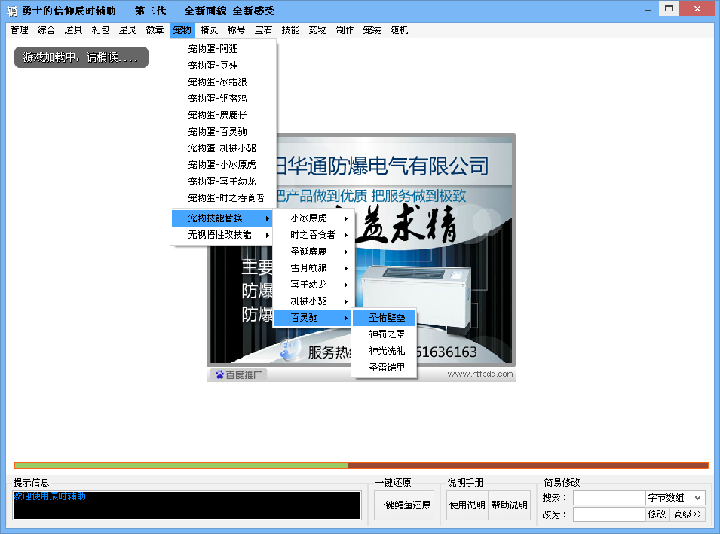Choose 宠物蛋-冰霜狼 entry
The width and height of the screenshot is (720, 534).
[223, 81]
